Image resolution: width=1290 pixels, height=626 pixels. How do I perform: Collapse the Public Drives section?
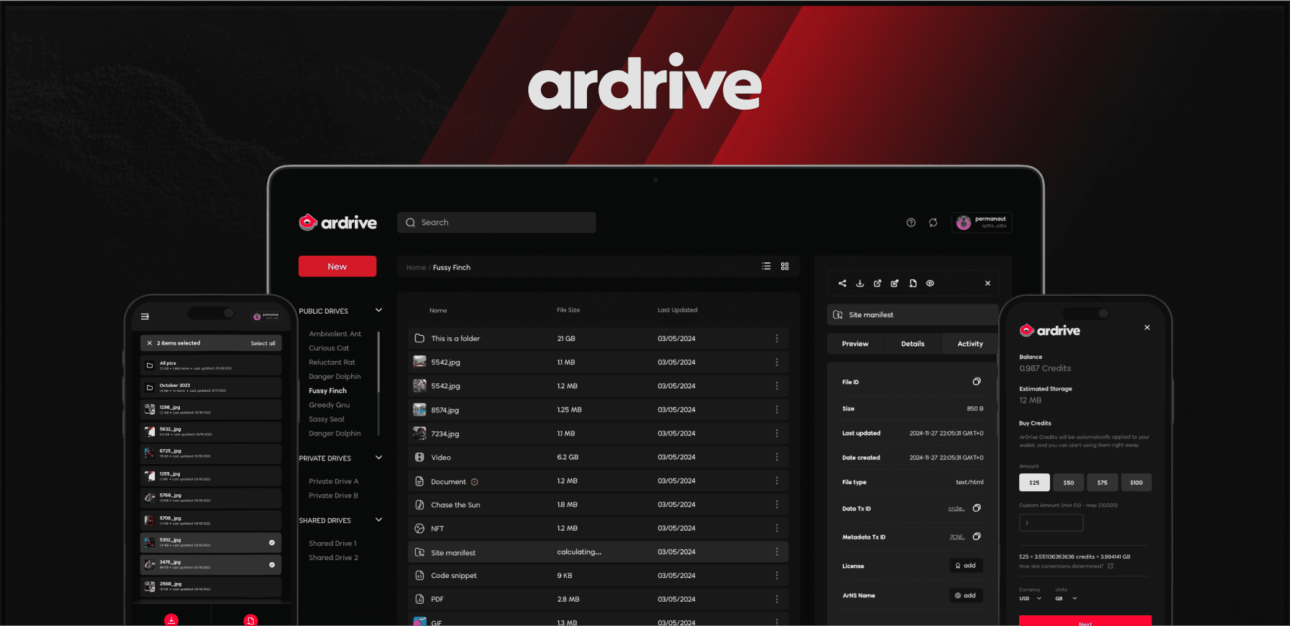(x=379, y=310)
